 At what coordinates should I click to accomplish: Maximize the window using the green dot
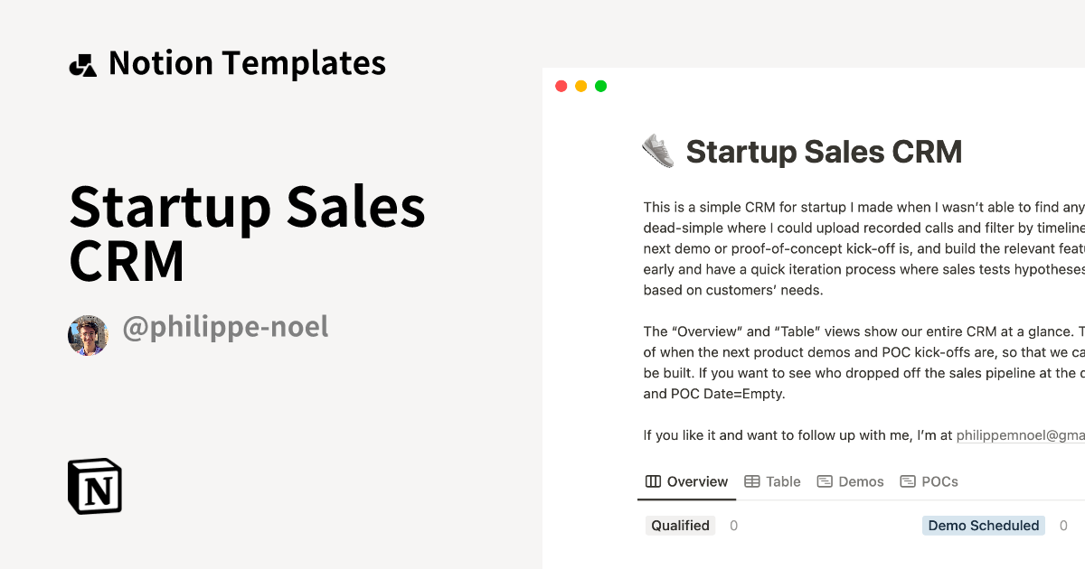pyautogui.click(x=600, y=86)
